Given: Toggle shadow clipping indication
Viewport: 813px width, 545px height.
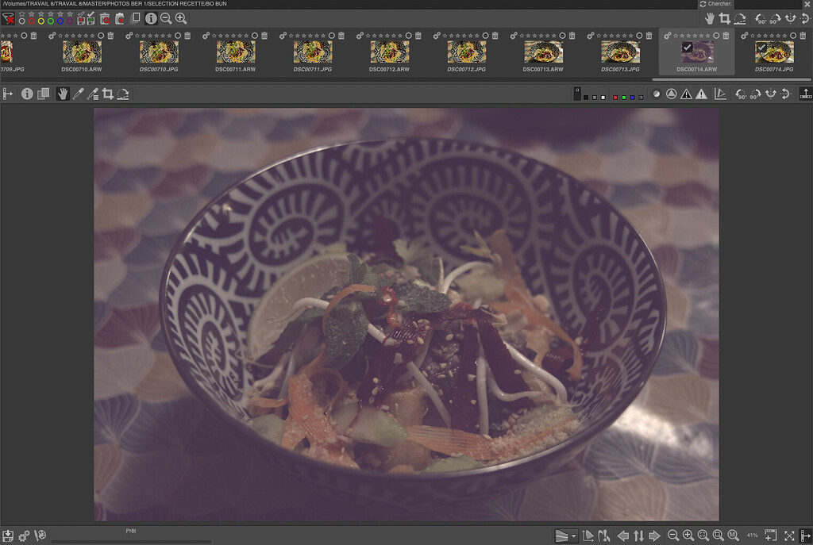Looking at the screenshot, I should pos(686,94).
